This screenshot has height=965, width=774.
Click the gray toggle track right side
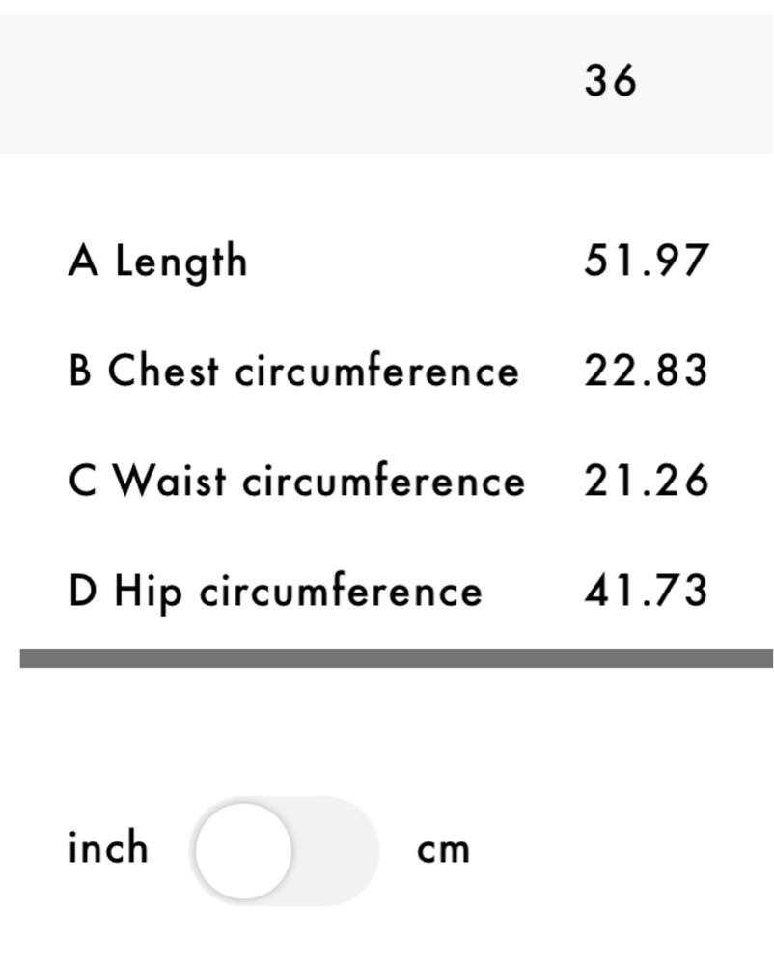point(335,851)
